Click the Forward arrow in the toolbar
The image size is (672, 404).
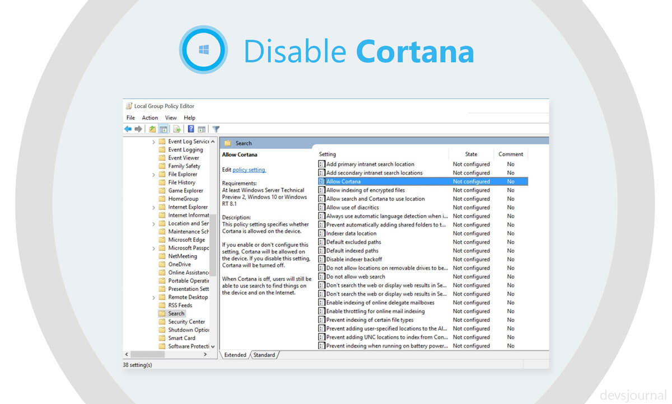click(x=138, y=129)
